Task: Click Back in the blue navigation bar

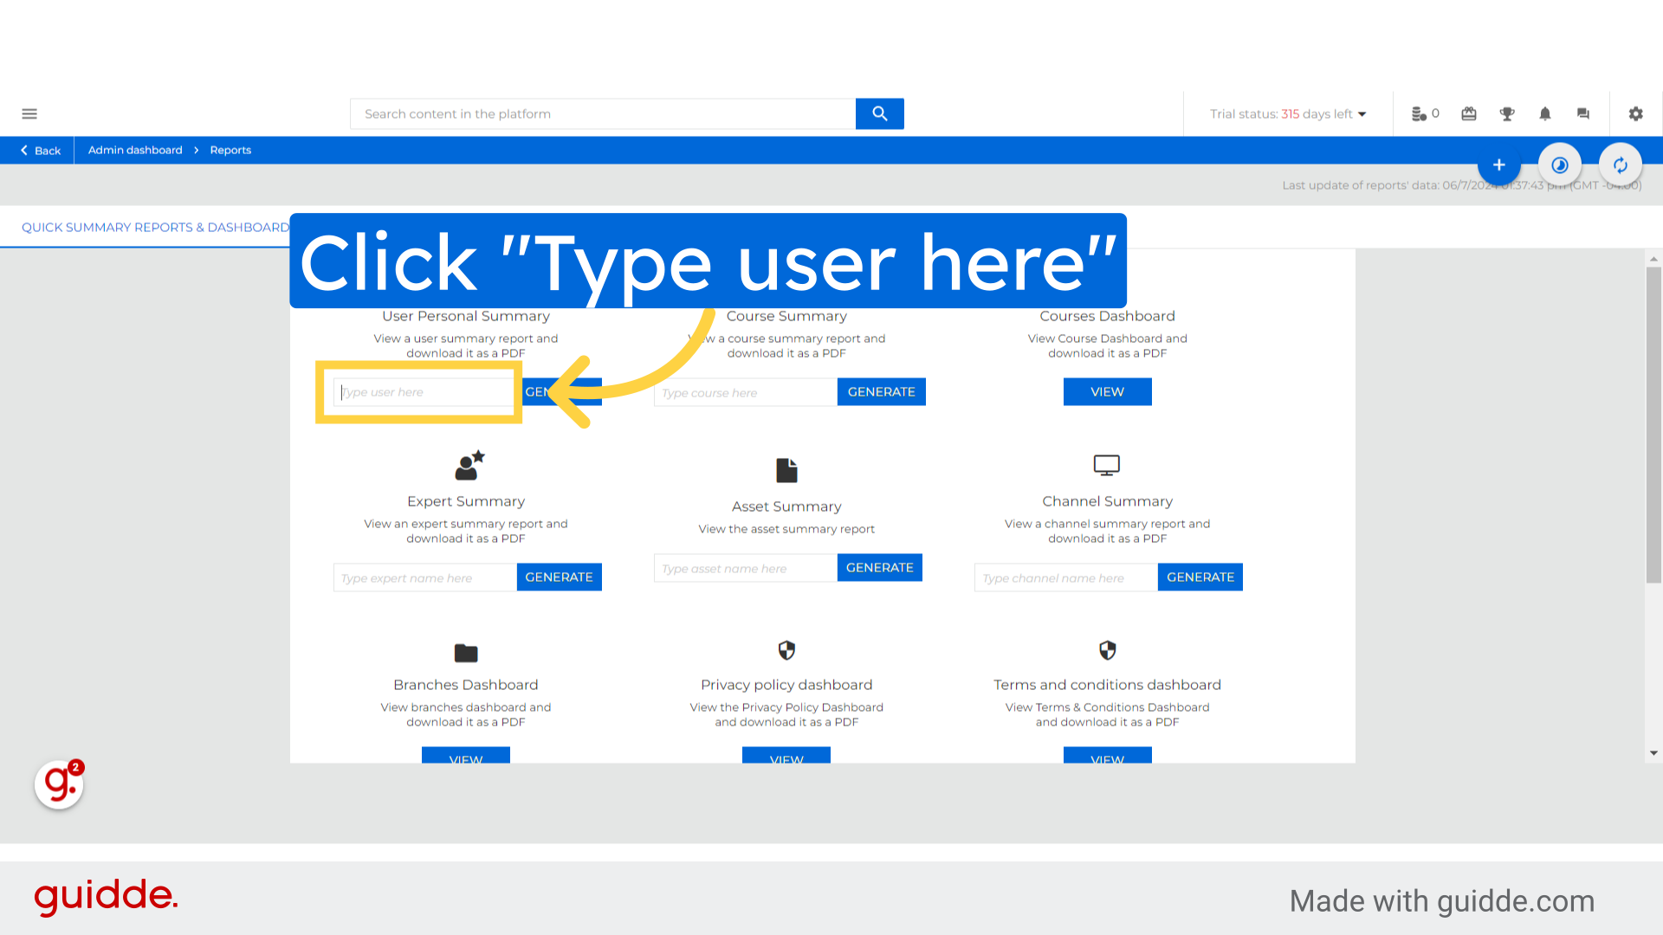Action: pos(41,150)
